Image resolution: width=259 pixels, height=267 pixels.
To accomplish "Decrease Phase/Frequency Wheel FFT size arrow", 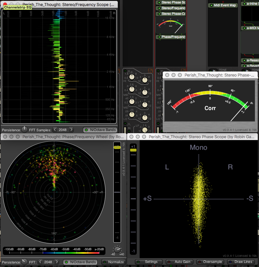I will [40, 262].
